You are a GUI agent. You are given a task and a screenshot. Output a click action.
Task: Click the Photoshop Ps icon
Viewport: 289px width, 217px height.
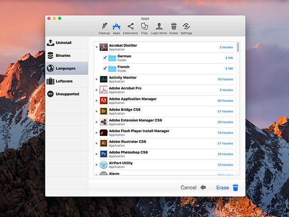(104, 154)
